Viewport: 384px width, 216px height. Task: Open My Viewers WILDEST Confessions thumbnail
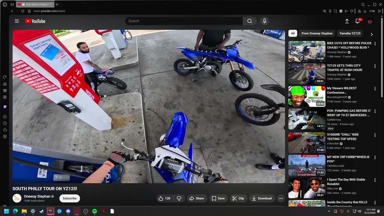click(x=307, y=96)
